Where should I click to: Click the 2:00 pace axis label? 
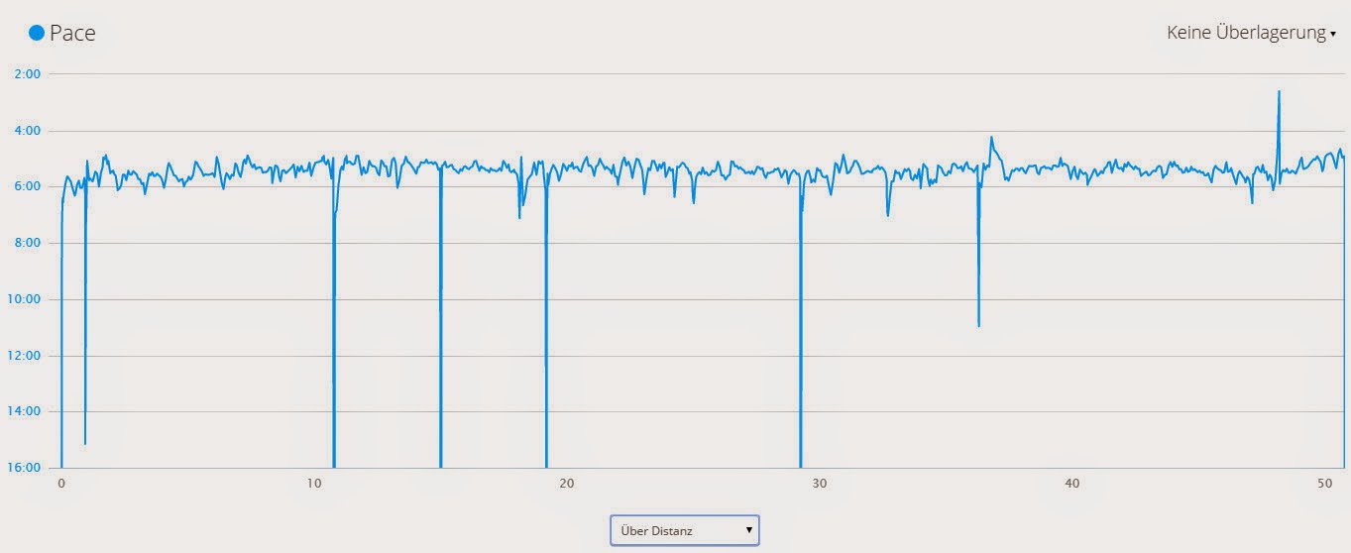coord(31,74)
